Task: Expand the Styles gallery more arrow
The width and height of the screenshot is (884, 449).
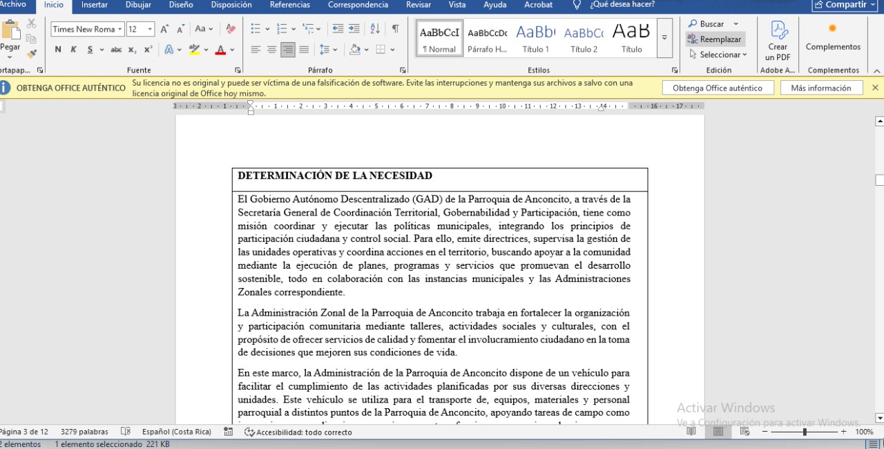Action: pyautogui.click(x=664, y=37)
